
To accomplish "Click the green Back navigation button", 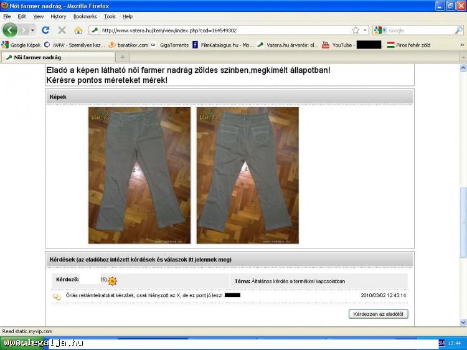I will (x=10, y=30).
